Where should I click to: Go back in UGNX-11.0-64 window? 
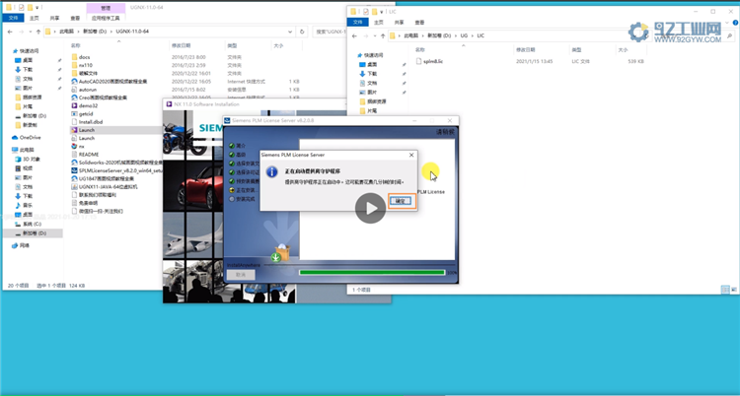[x=11, y=32]
